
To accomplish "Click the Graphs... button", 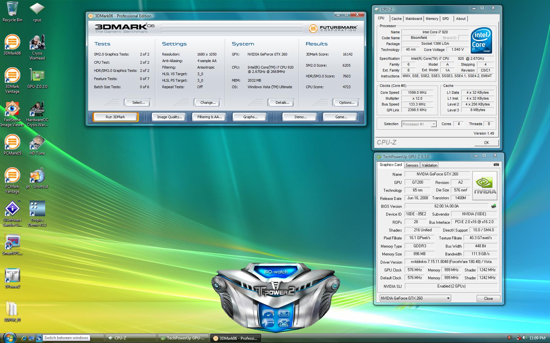I will pos(250,117).
